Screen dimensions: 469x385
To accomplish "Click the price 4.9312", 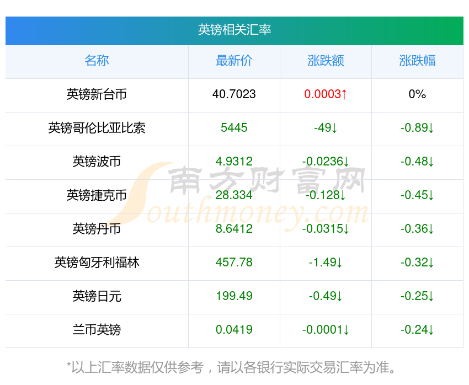I will (234, 162).
